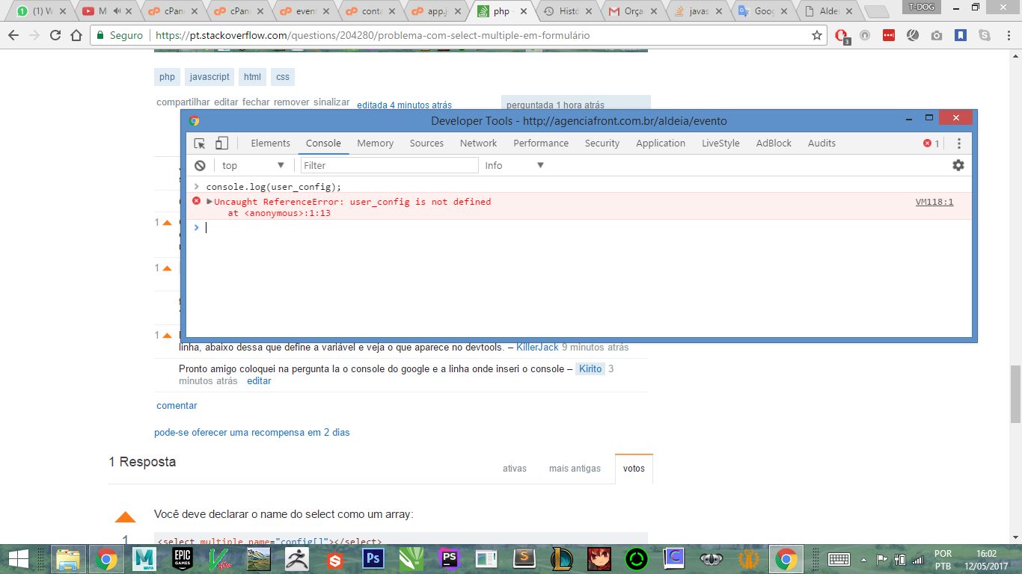This screenshot has width=1022, height=574.
Task: Click the page's vertical scrollbar thumb
Action: (x=1015, y=394)
